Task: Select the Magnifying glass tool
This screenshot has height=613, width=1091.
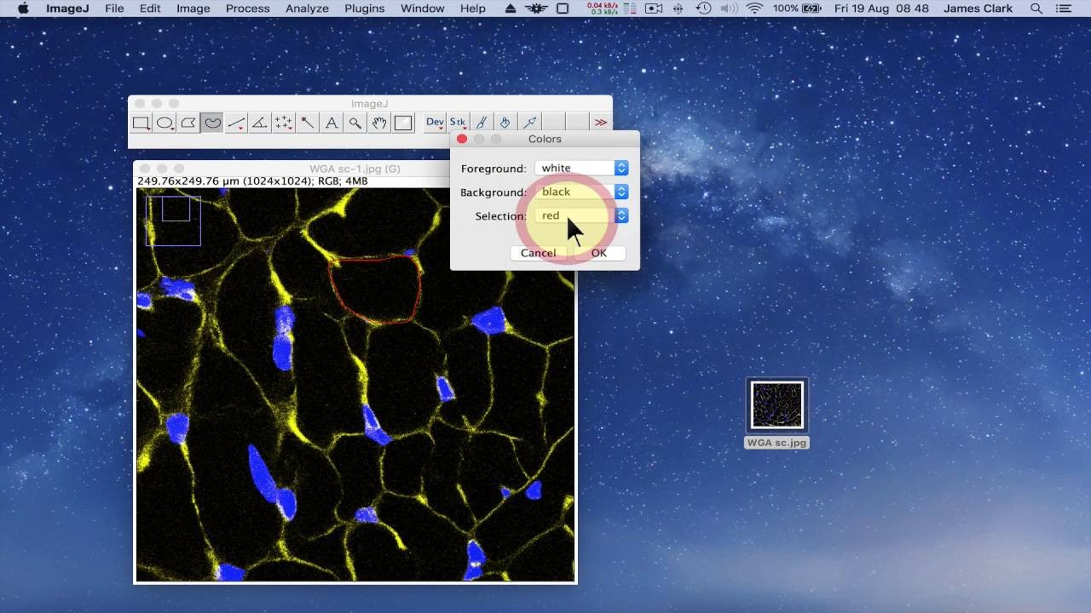Action: coord(355,123)
